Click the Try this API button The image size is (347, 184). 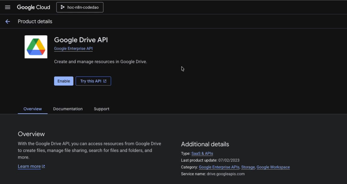pyautogui.click(x=93, y=81)
